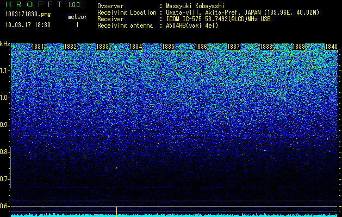342x217 pixels.
Task: Click the yellow meteor detection marker line
Action: 117,212
